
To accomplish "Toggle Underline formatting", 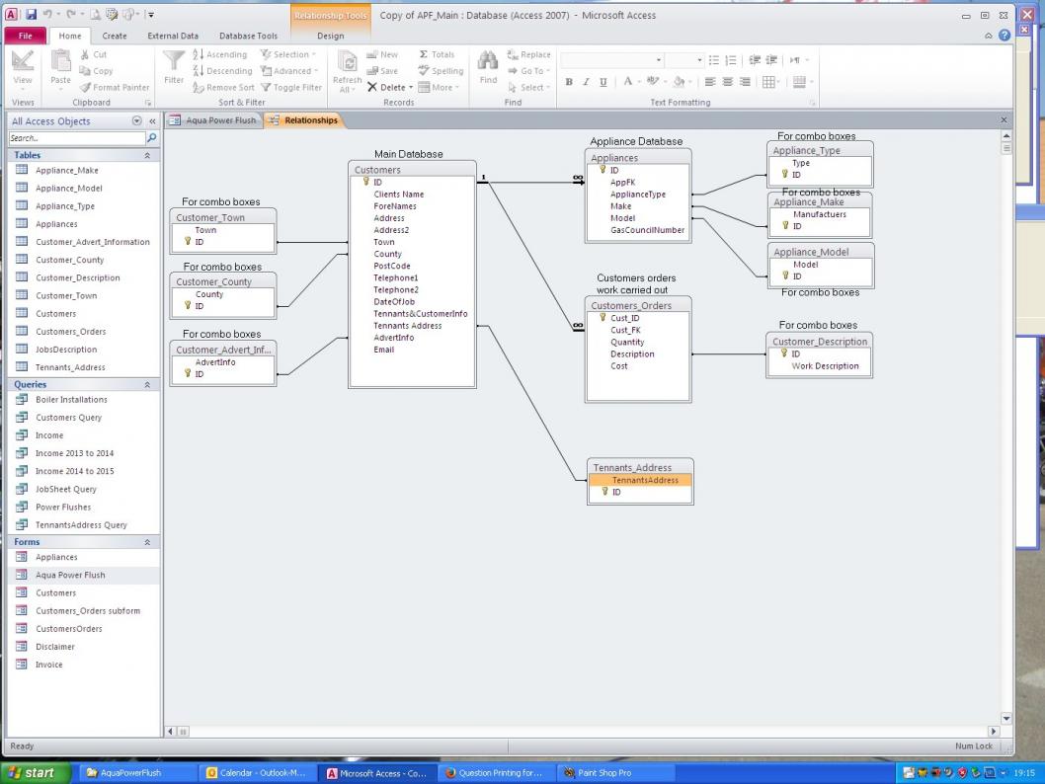I will 603,81.
